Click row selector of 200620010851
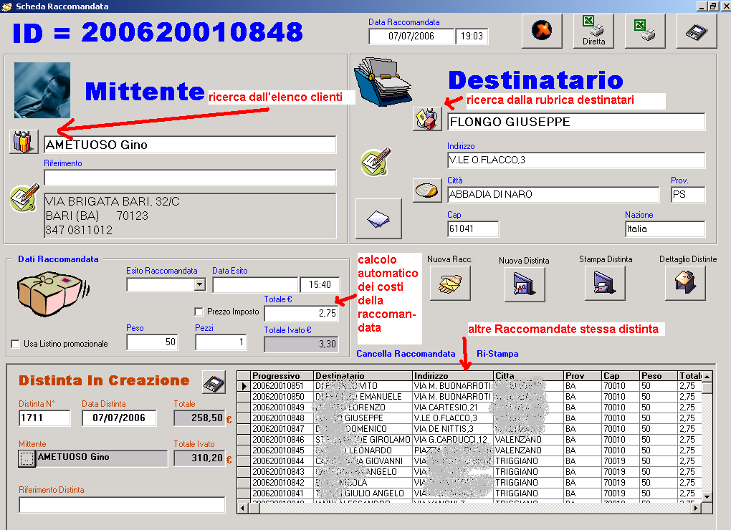731x530 pixels. 244,386
